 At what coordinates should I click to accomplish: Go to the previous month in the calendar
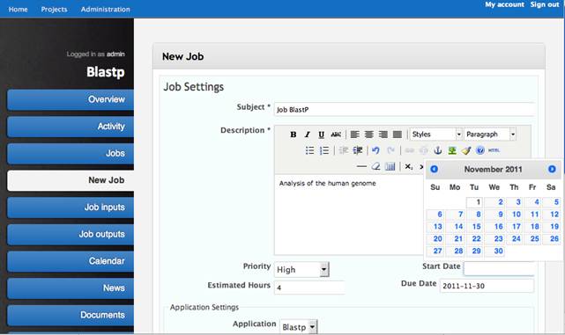click(435, 169)
